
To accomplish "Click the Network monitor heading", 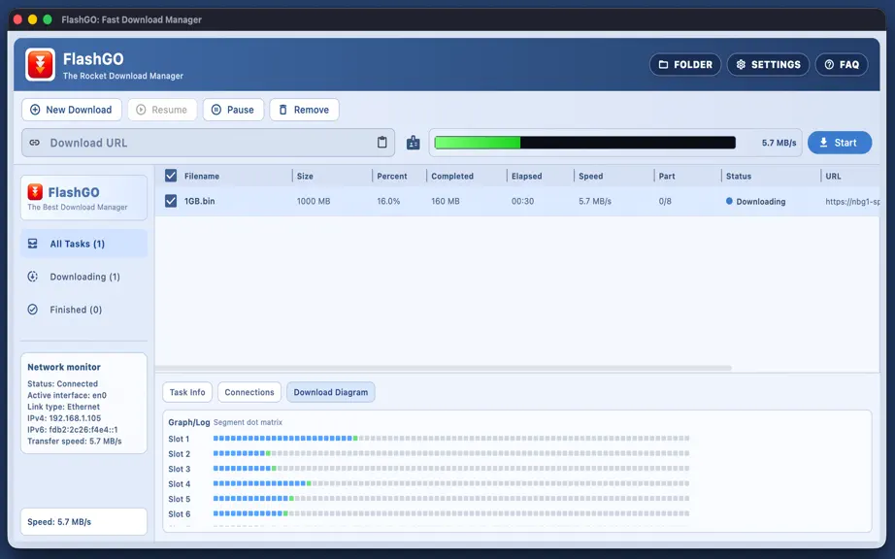I will [x=64, y=368].
